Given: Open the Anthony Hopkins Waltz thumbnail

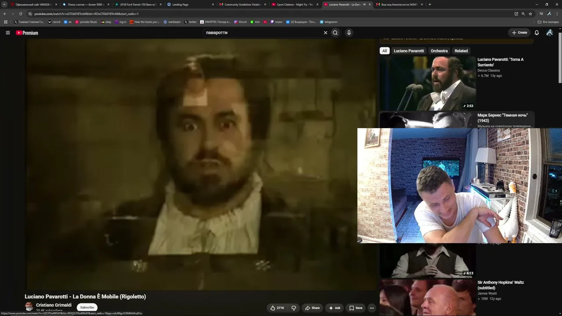Looking at the screenshot, I should (428, 298).
